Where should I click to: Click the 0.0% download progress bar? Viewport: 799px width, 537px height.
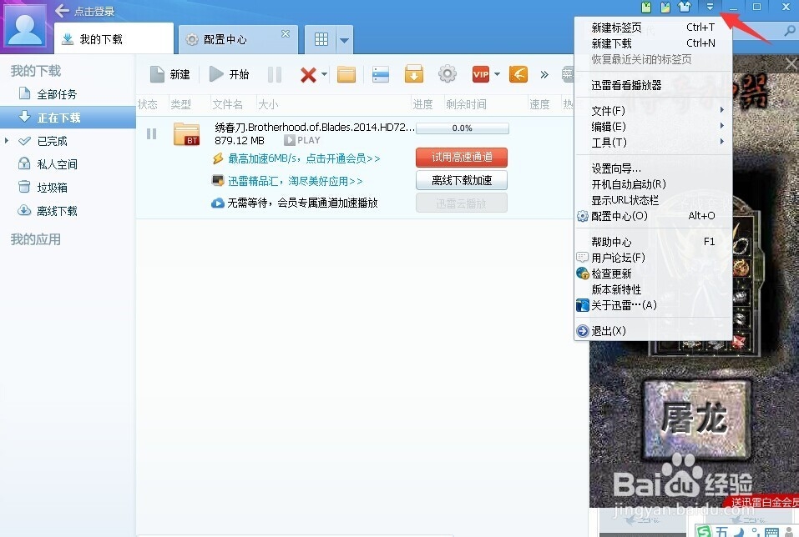pyautogui.click(x=463, y=128)
